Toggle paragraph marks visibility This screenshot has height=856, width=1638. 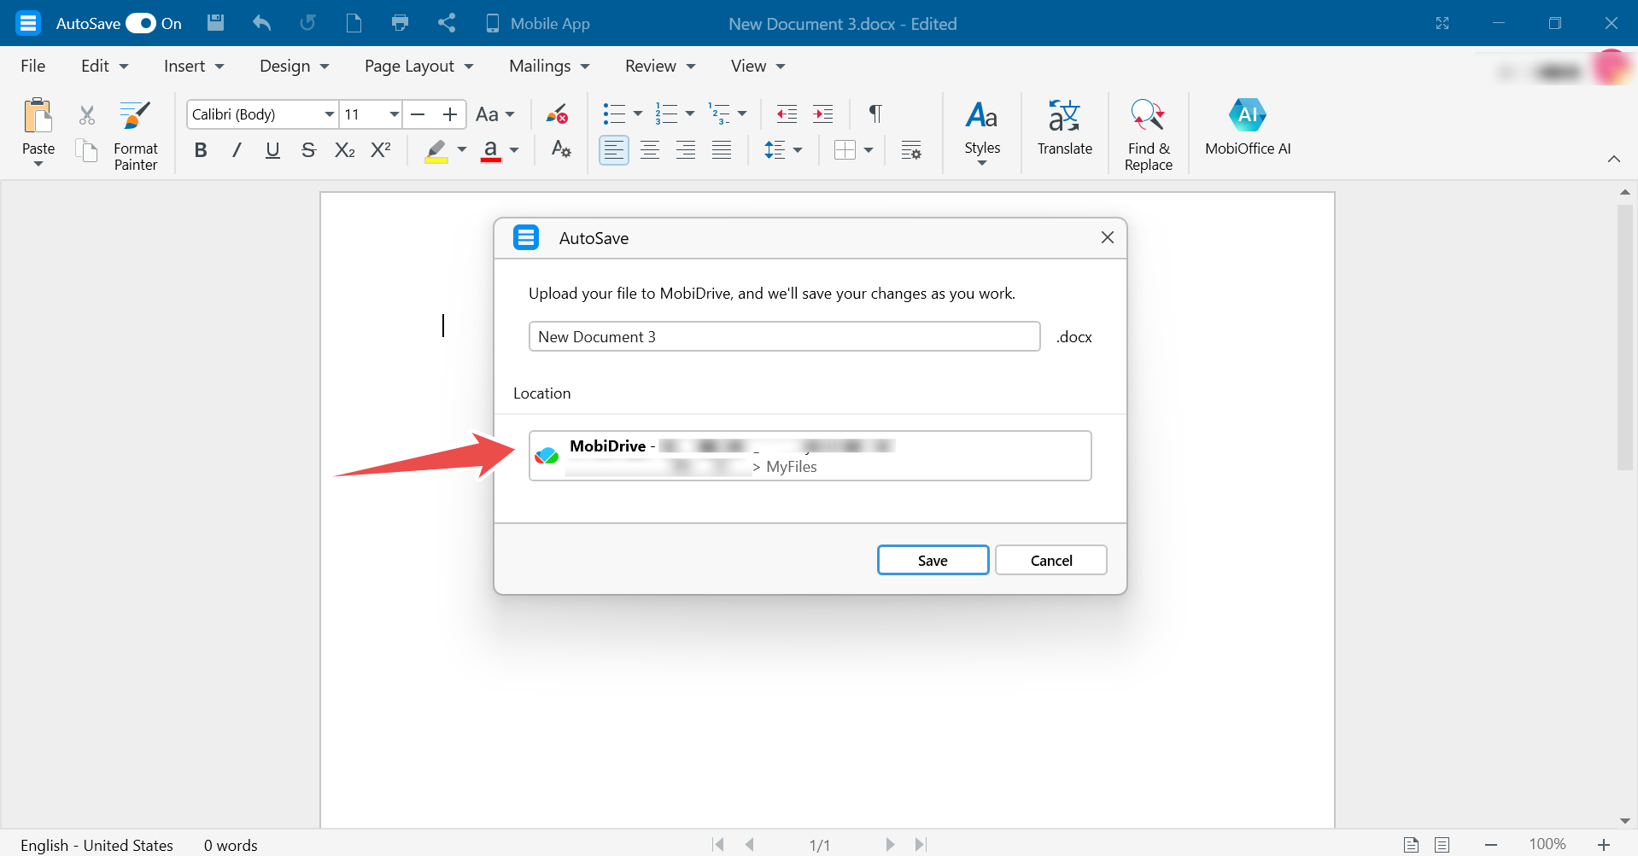(875, 114)
